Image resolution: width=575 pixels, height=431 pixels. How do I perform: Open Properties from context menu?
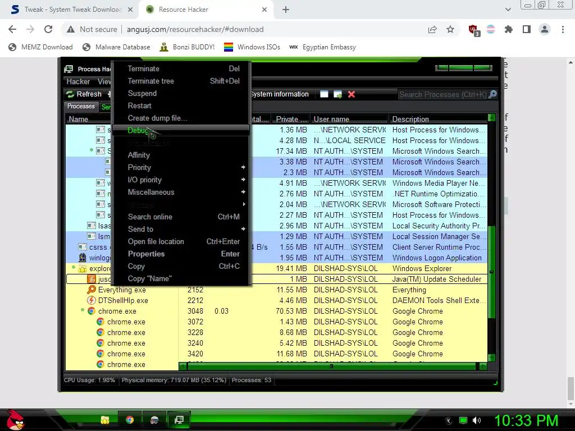click(182, 254)
